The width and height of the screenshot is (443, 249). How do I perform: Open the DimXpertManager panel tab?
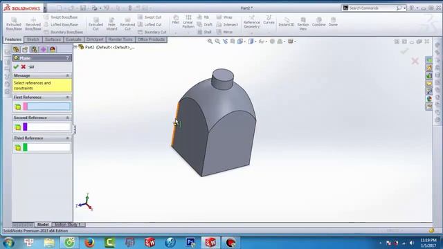click(43, 49)
